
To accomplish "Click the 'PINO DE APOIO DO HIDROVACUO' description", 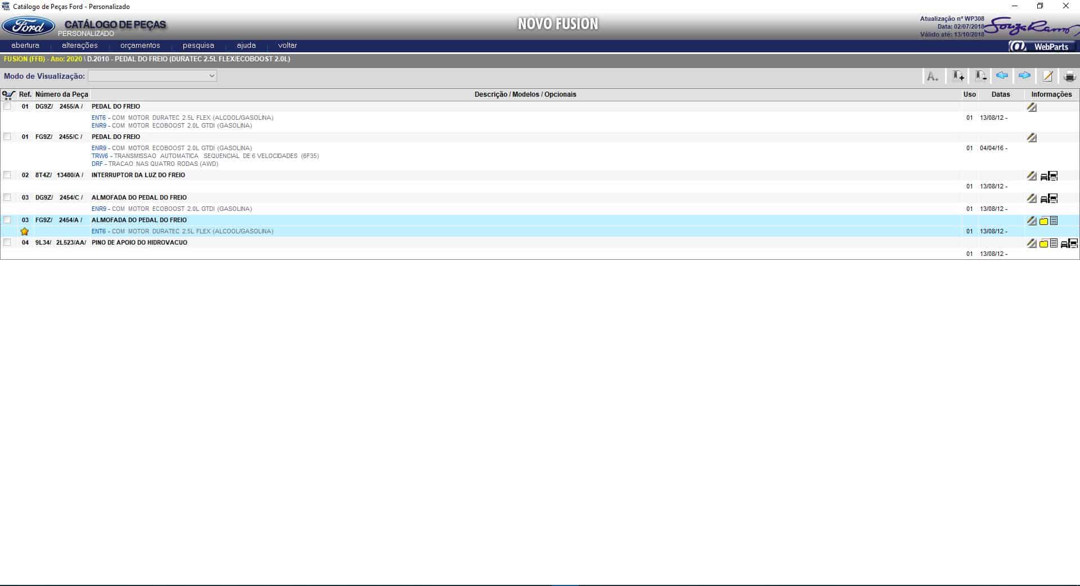I will pos(139,242).
